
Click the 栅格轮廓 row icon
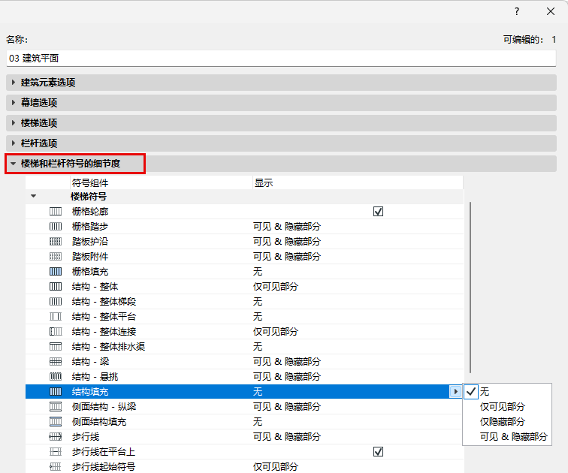click(x=56, y=211)
